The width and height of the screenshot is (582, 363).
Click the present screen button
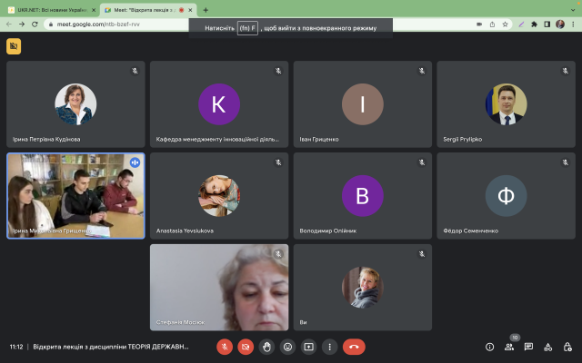pos(309,347)
